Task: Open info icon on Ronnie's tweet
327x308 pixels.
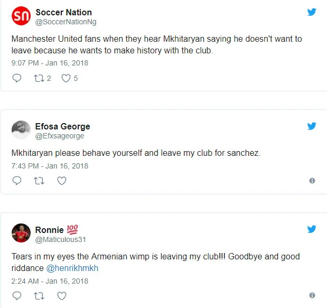Action: pyautogui.click(x=312, y=295)
